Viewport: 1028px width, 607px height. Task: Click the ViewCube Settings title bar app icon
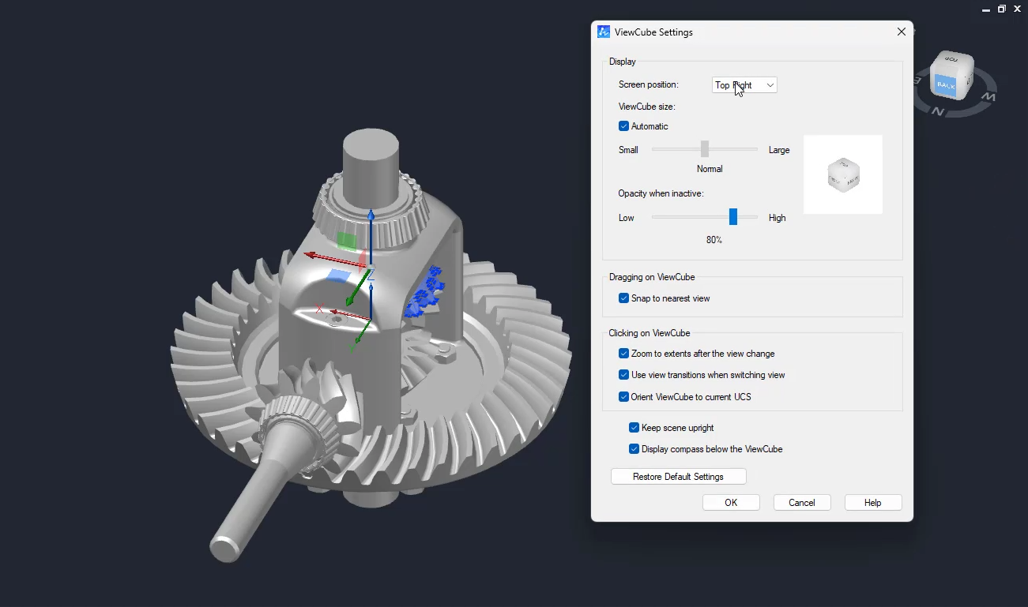(x=604, y=32)
